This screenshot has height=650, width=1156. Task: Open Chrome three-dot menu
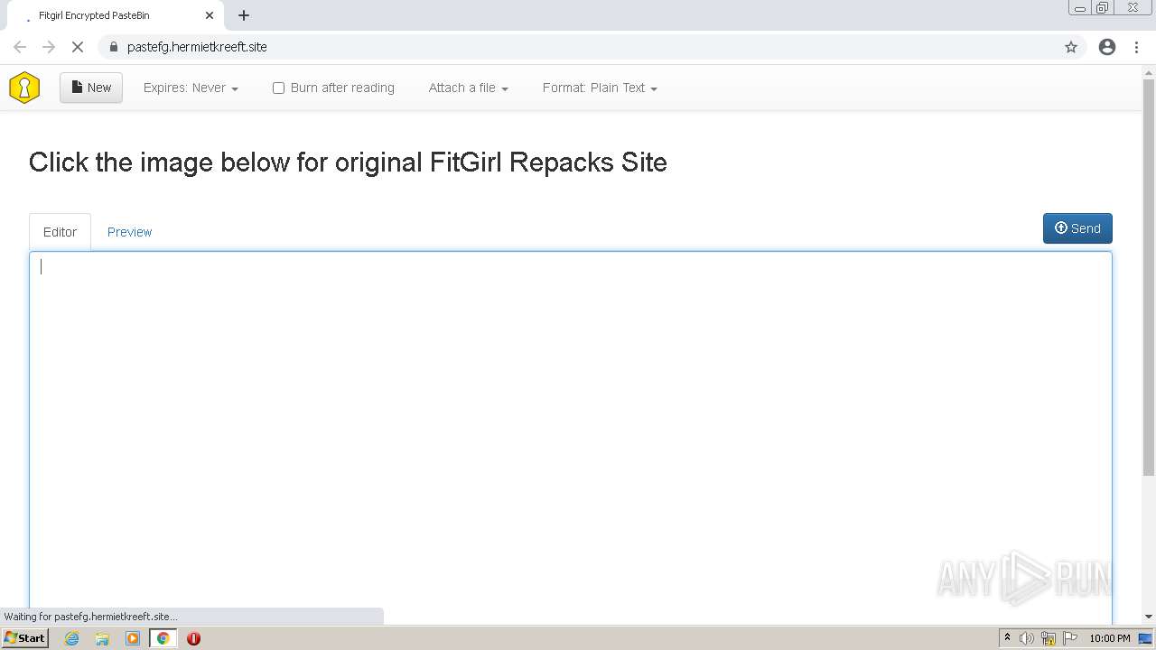click(1136, 47)
